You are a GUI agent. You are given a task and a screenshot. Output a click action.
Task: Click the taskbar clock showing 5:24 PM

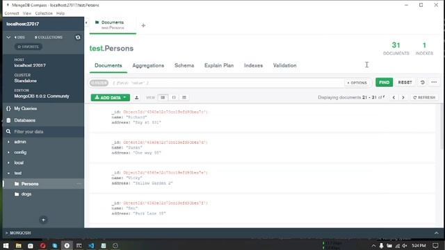[419, 245]
